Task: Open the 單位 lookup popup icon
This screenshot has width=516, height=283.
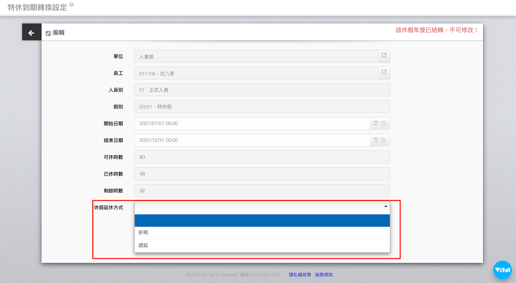Action: [x=384, y=55]
